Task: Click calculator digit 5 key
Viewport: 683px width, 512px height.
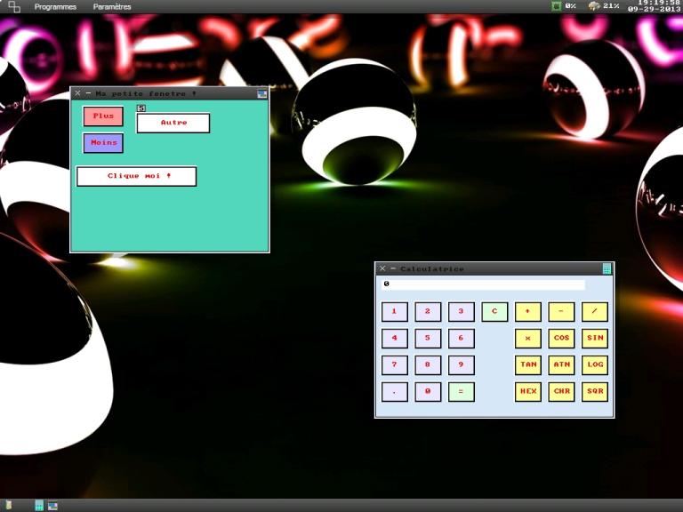Action: click(428, 339)
